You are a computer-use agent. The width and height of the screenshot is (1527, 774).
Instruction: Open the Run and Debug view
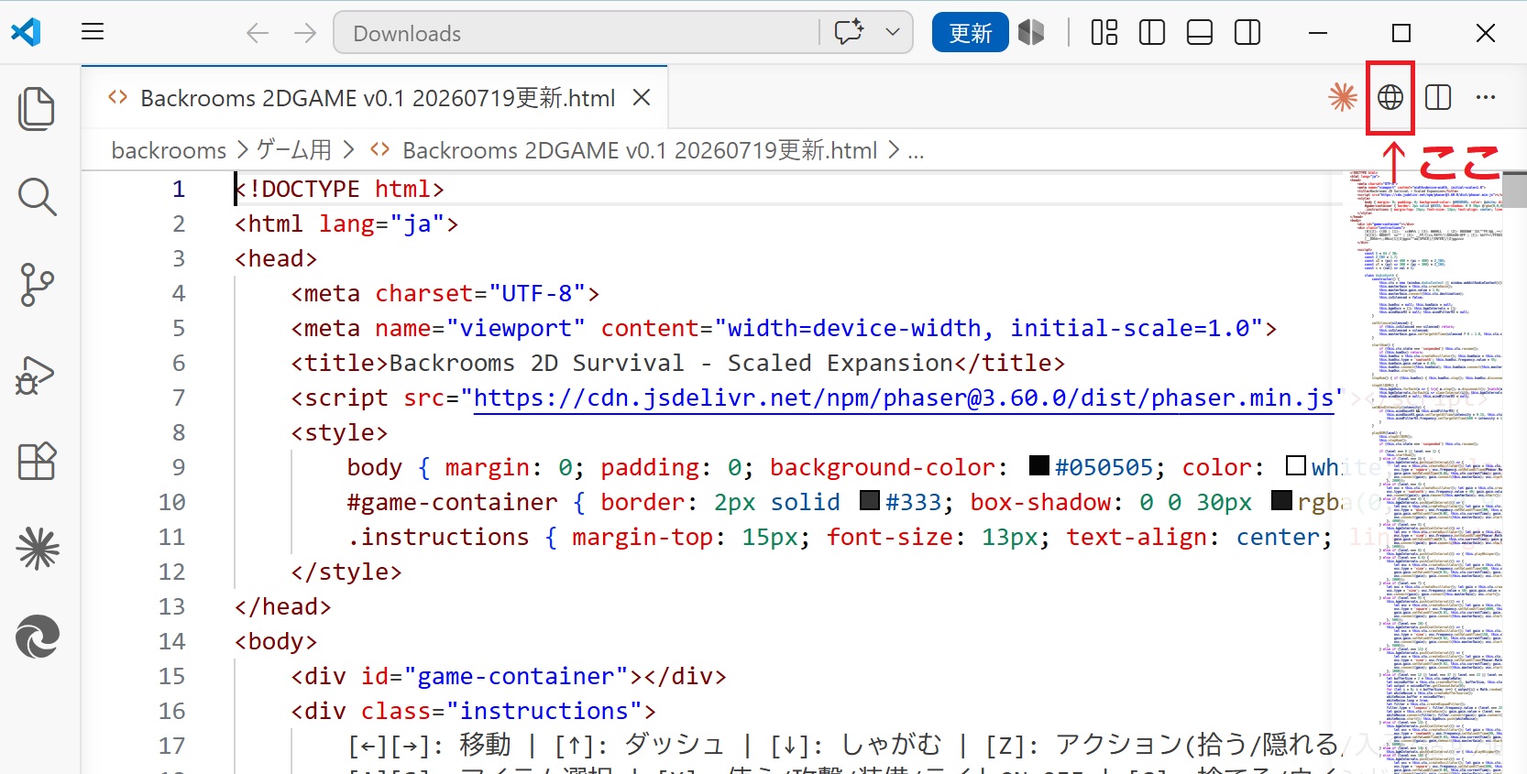click(37, 374)
